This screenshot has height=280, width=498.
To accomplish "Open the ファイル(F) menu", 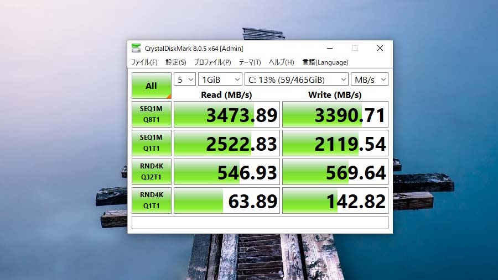I will [144, 62].
